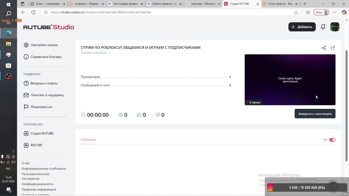Image resolution: width=349 pixels, height=196 pixels.
Task: Open File Explorer from the taskbar
Action: tap(8, 44)
